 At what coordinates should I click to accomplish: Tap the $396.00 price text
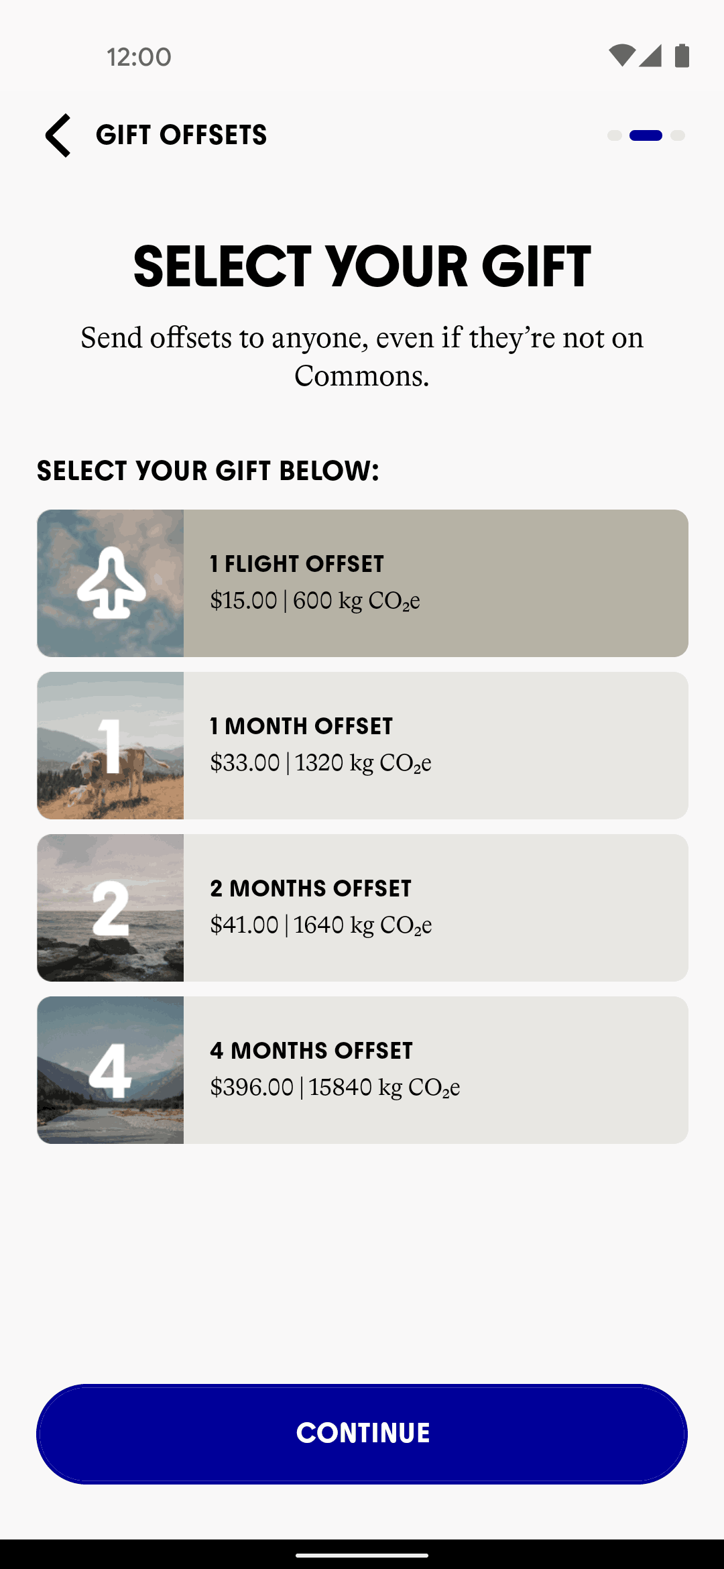click(252, 1088)
